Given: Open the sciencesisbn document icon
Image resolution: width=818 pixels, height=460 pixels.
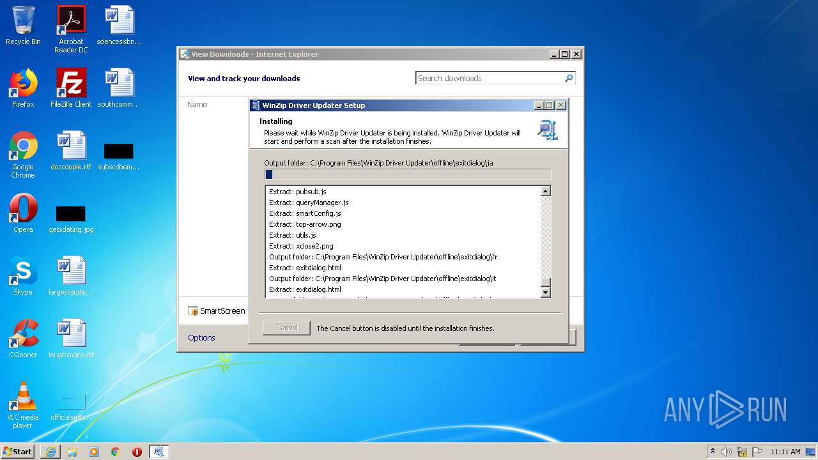Looking at the screenshot, I should coord(119,26).
